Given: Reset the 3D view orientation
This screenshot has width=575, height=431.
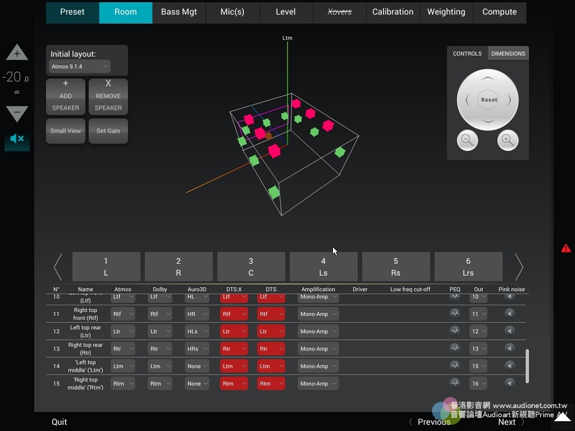Looking at the screenshot, I should (489, 100).
